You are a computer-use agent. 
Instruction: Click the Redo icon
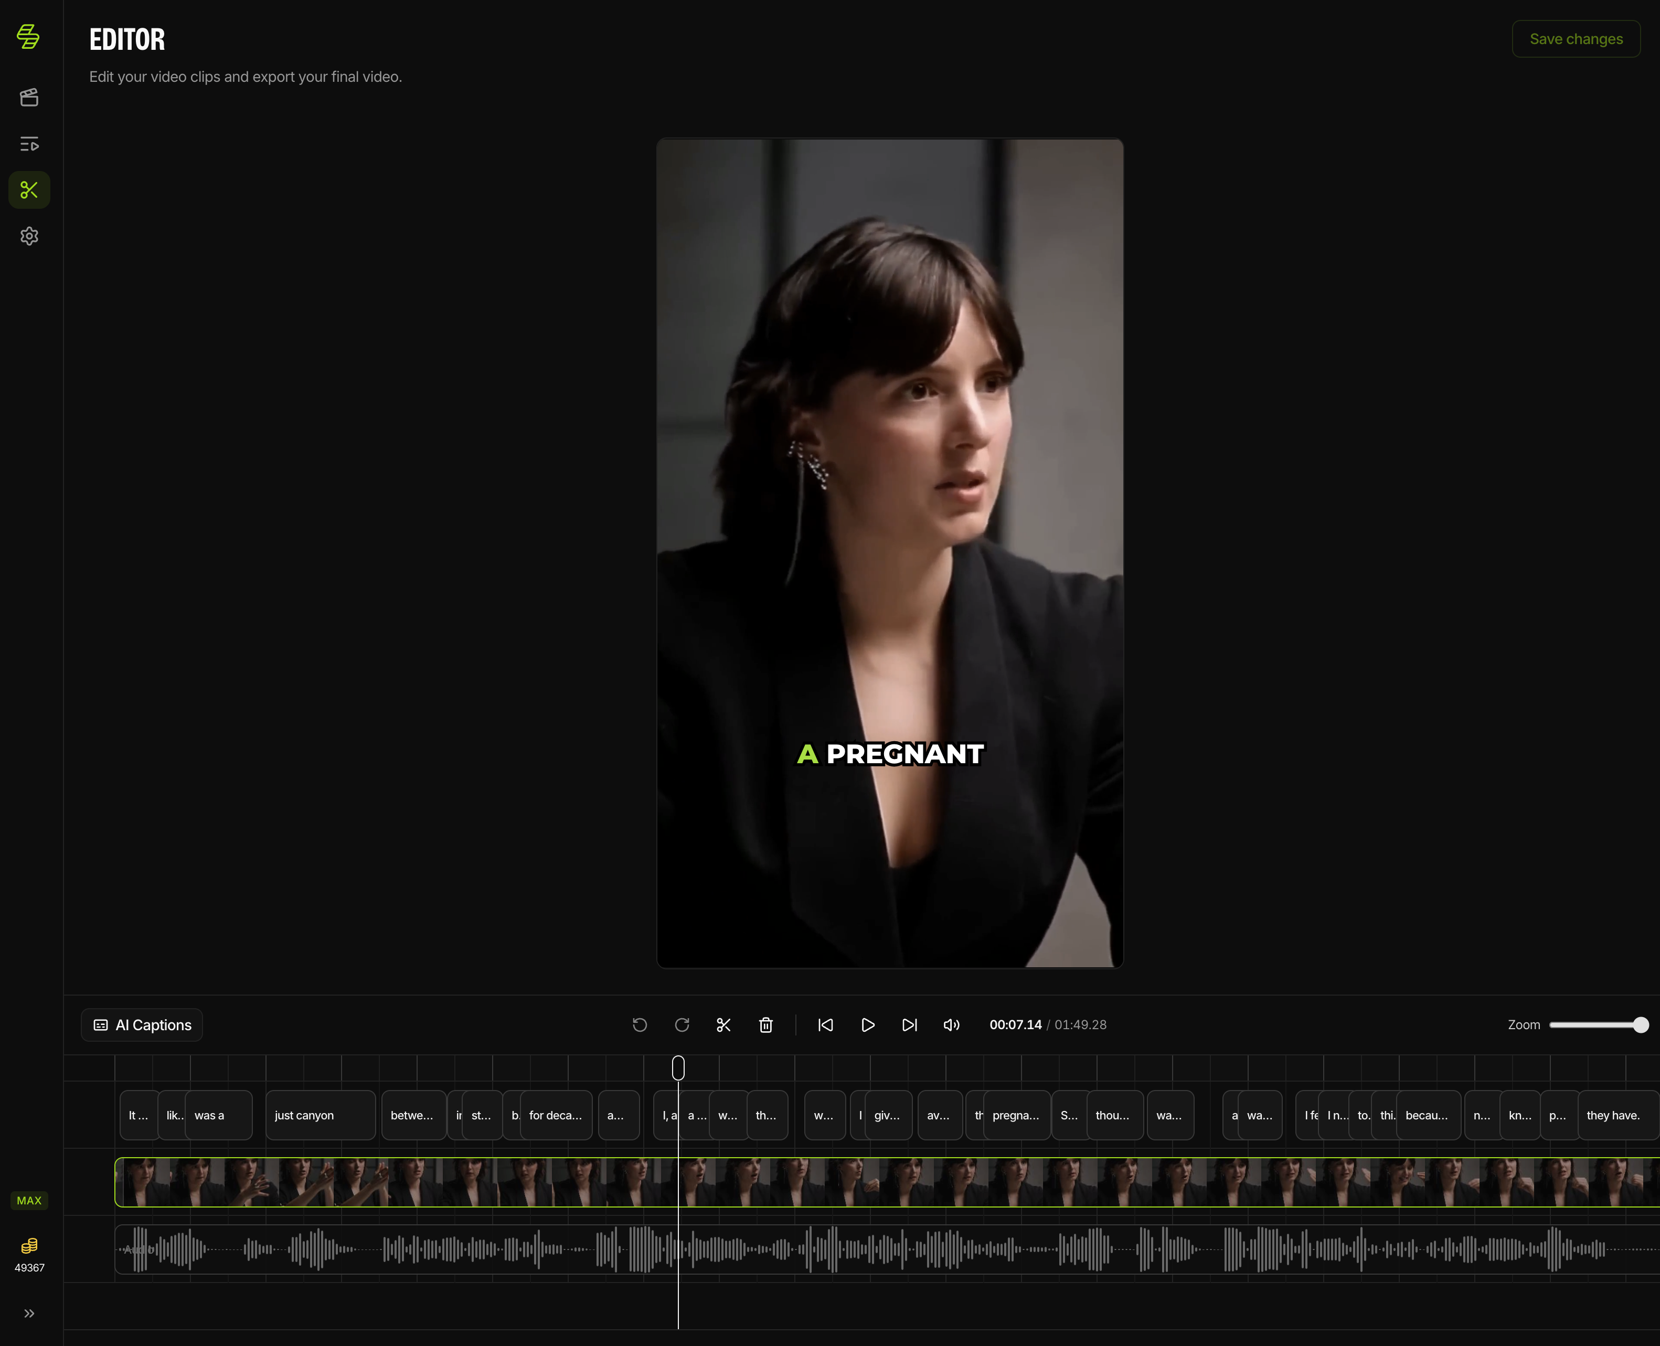click(682, 1025)
